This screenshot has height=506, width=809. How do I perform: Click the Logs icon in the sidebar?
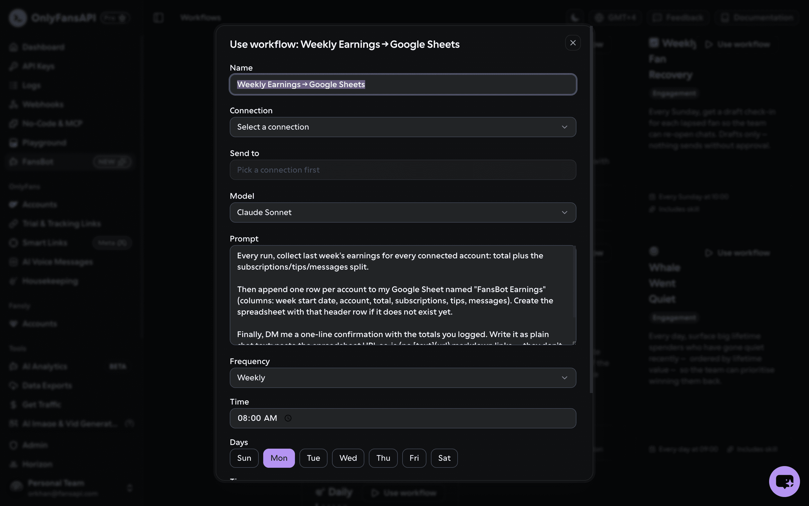(13, 85)
